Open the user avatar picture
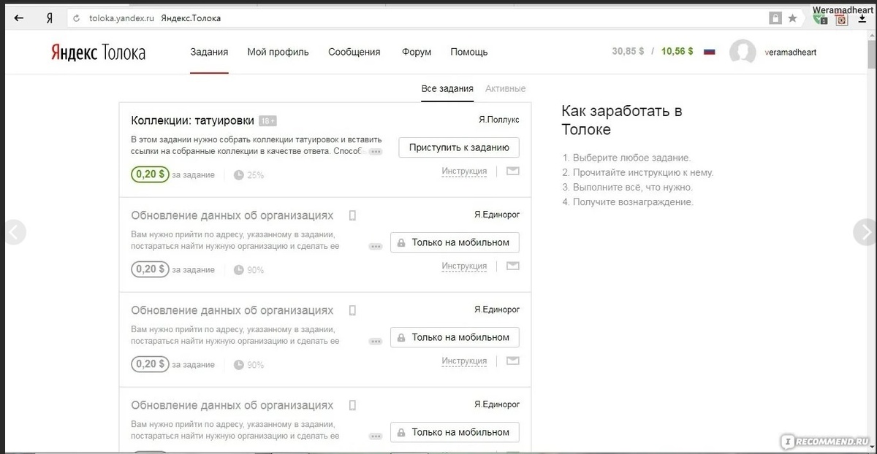The image size is (877, 454). point(743,53)
